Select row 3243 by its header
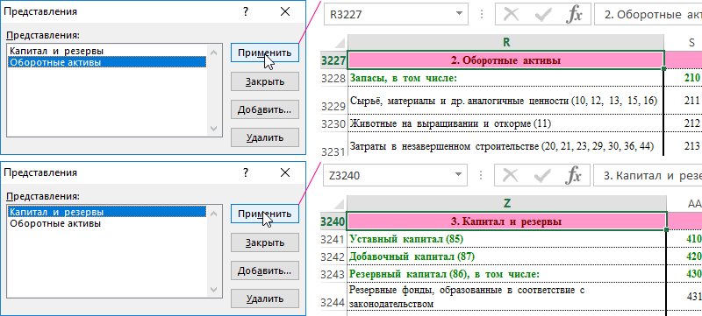702x316 pixels. pos(334,274)
